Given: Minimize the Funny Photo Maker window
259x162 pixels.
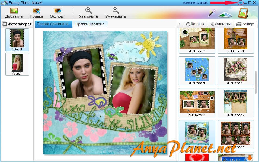Looking at the screenshot, I should coord(245,3).
